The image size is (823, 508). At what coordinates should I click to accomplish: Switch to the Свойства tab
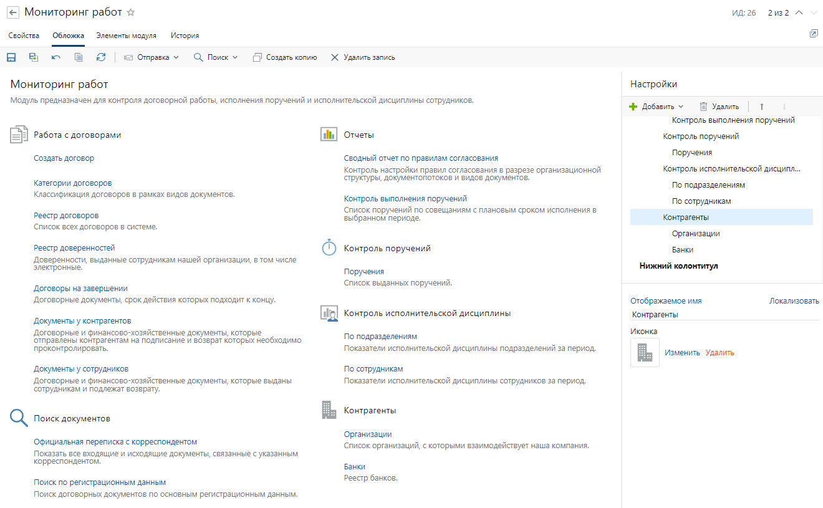click(x=24, y=36)
